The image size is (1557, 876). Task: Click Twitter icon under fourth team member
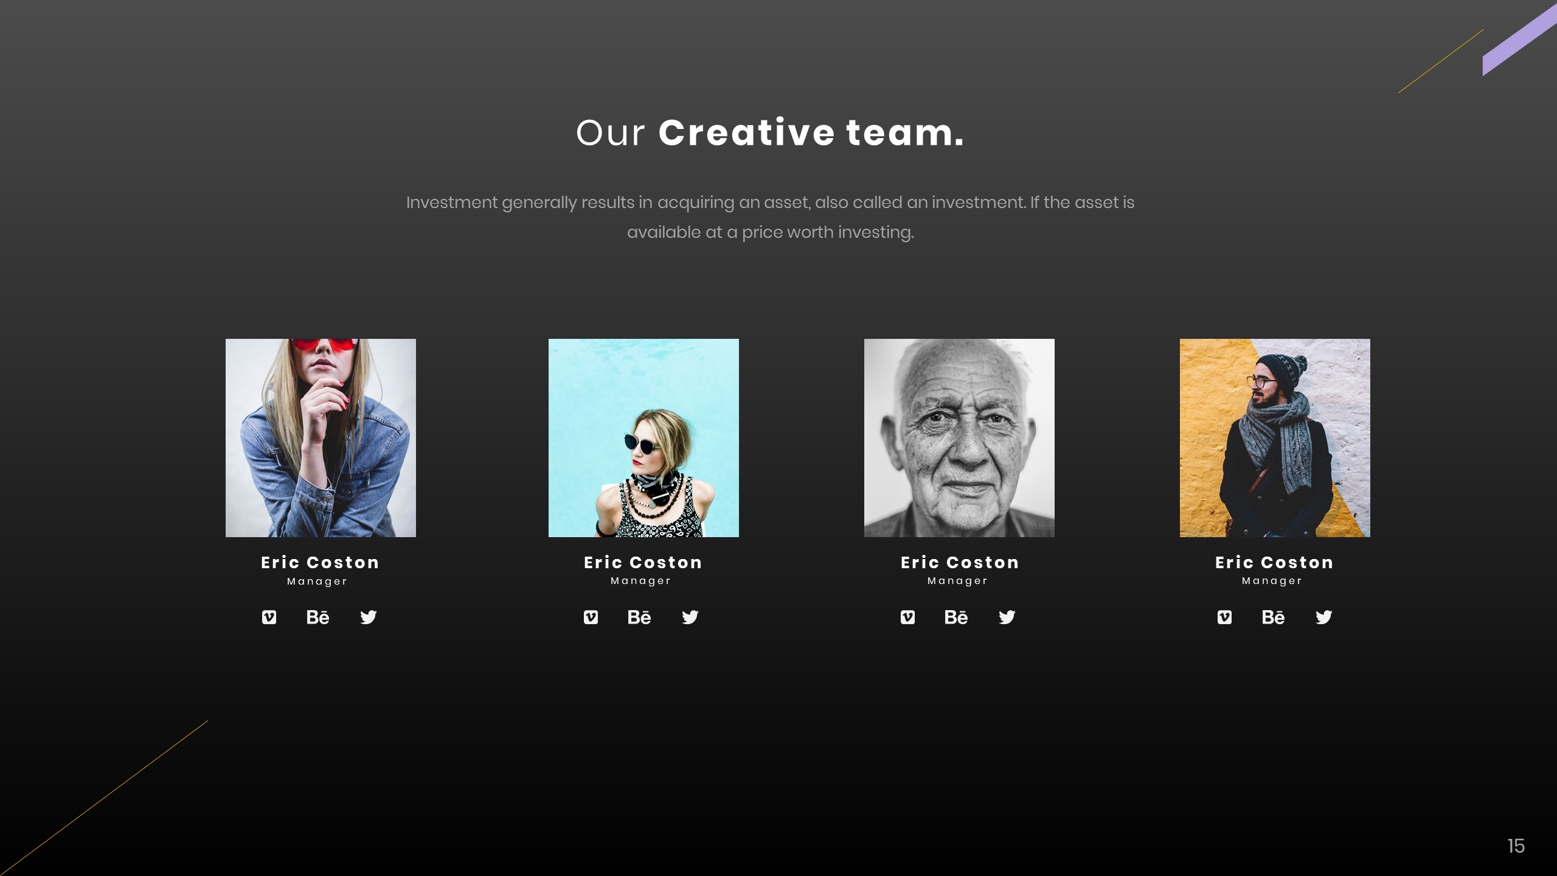[1323, 617]
